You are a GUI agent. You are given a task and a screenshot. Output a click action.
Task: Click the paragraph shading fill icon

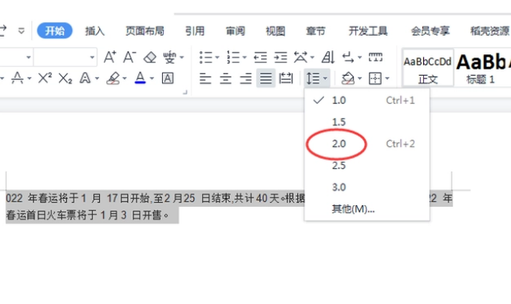(348, 78)
